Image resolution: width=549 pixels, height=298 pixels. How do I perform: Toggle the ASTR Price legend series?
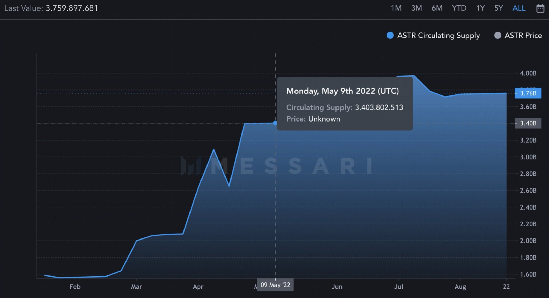coord(518,35)
